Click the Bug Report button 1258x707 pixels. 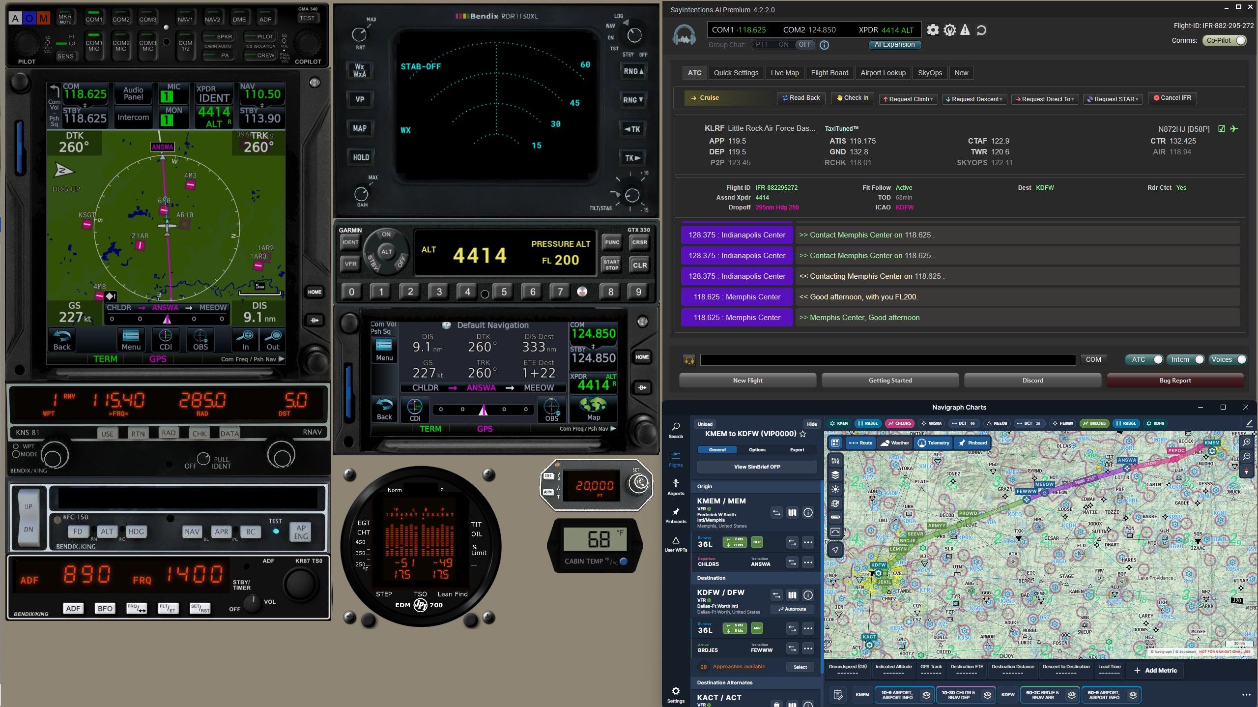[1175, 381]
